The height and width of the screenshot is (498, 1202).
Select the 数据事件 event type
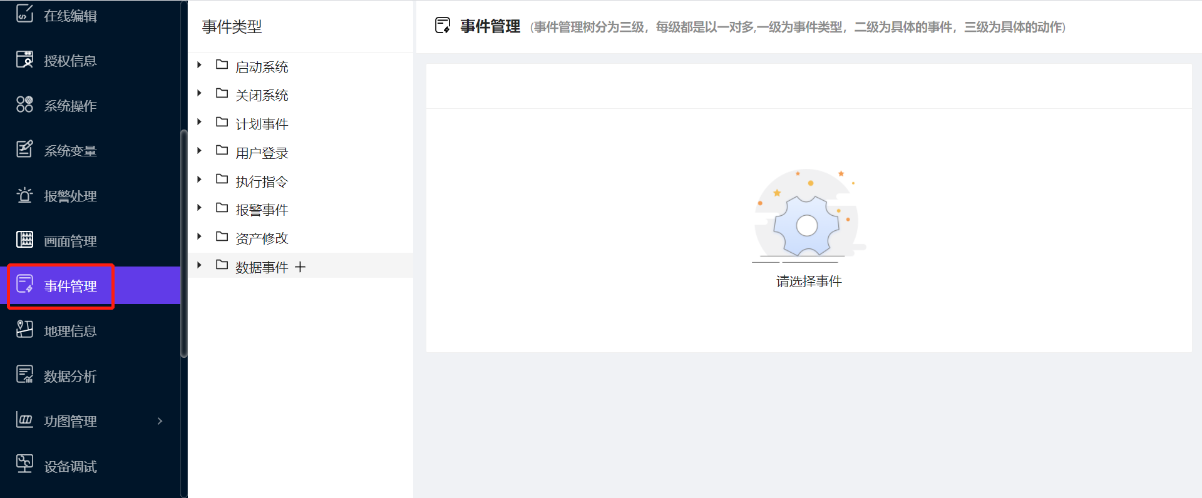262,267
